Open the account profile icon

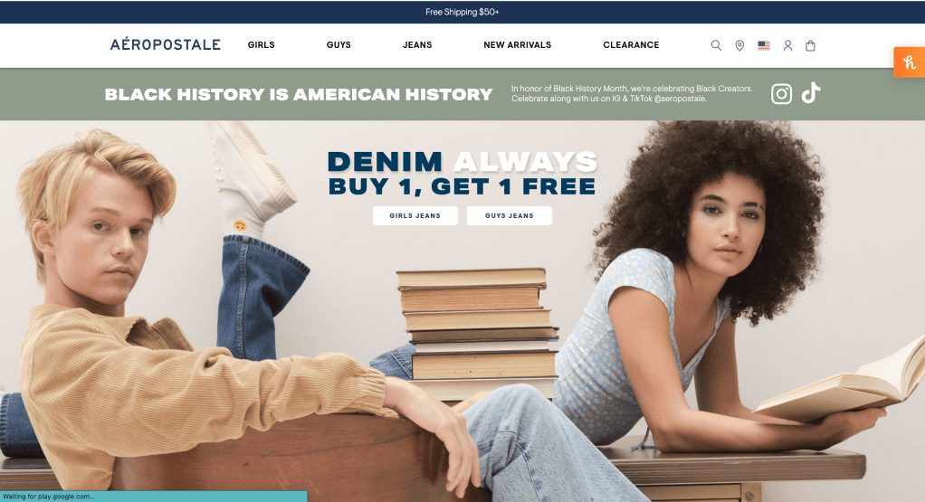point(787,45)
